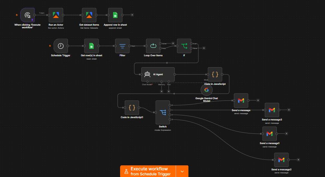
Task: Add node after Send a message1
Action: coord(286,134)
